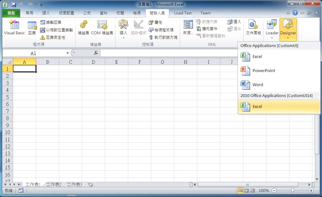Choose Excel under 2010 Office Applications [CustomUI14]

coord(279,107)
